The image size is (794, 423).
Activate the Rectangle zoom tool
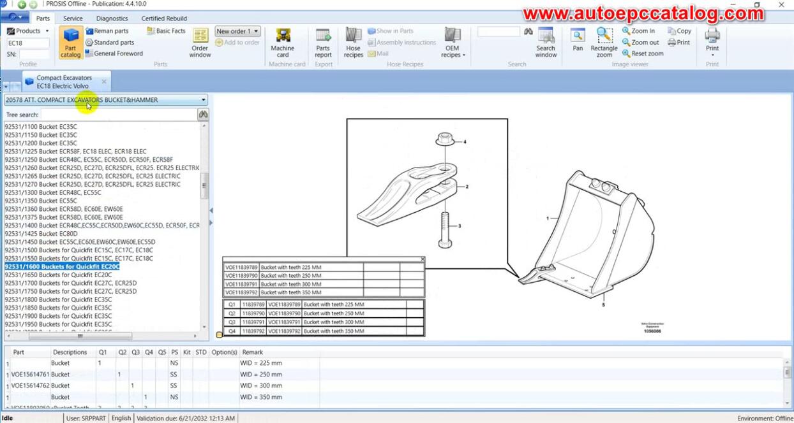(x=604, y=43)
